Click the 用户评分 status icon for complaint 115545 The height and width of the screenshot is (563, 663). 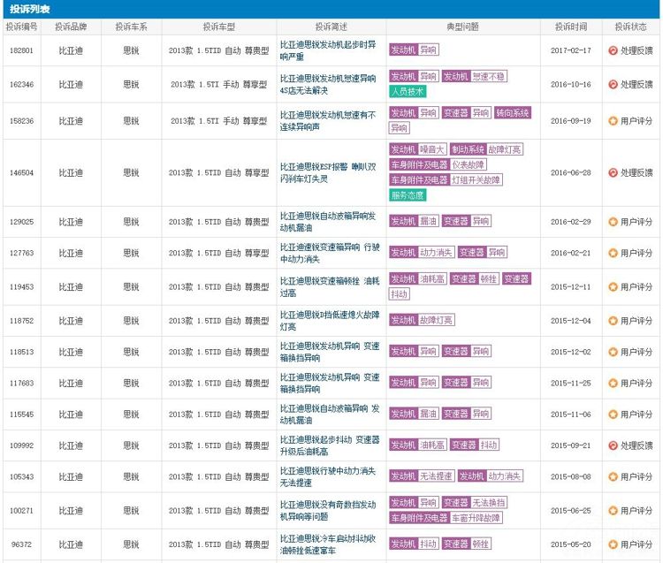(x=613, y=415)
